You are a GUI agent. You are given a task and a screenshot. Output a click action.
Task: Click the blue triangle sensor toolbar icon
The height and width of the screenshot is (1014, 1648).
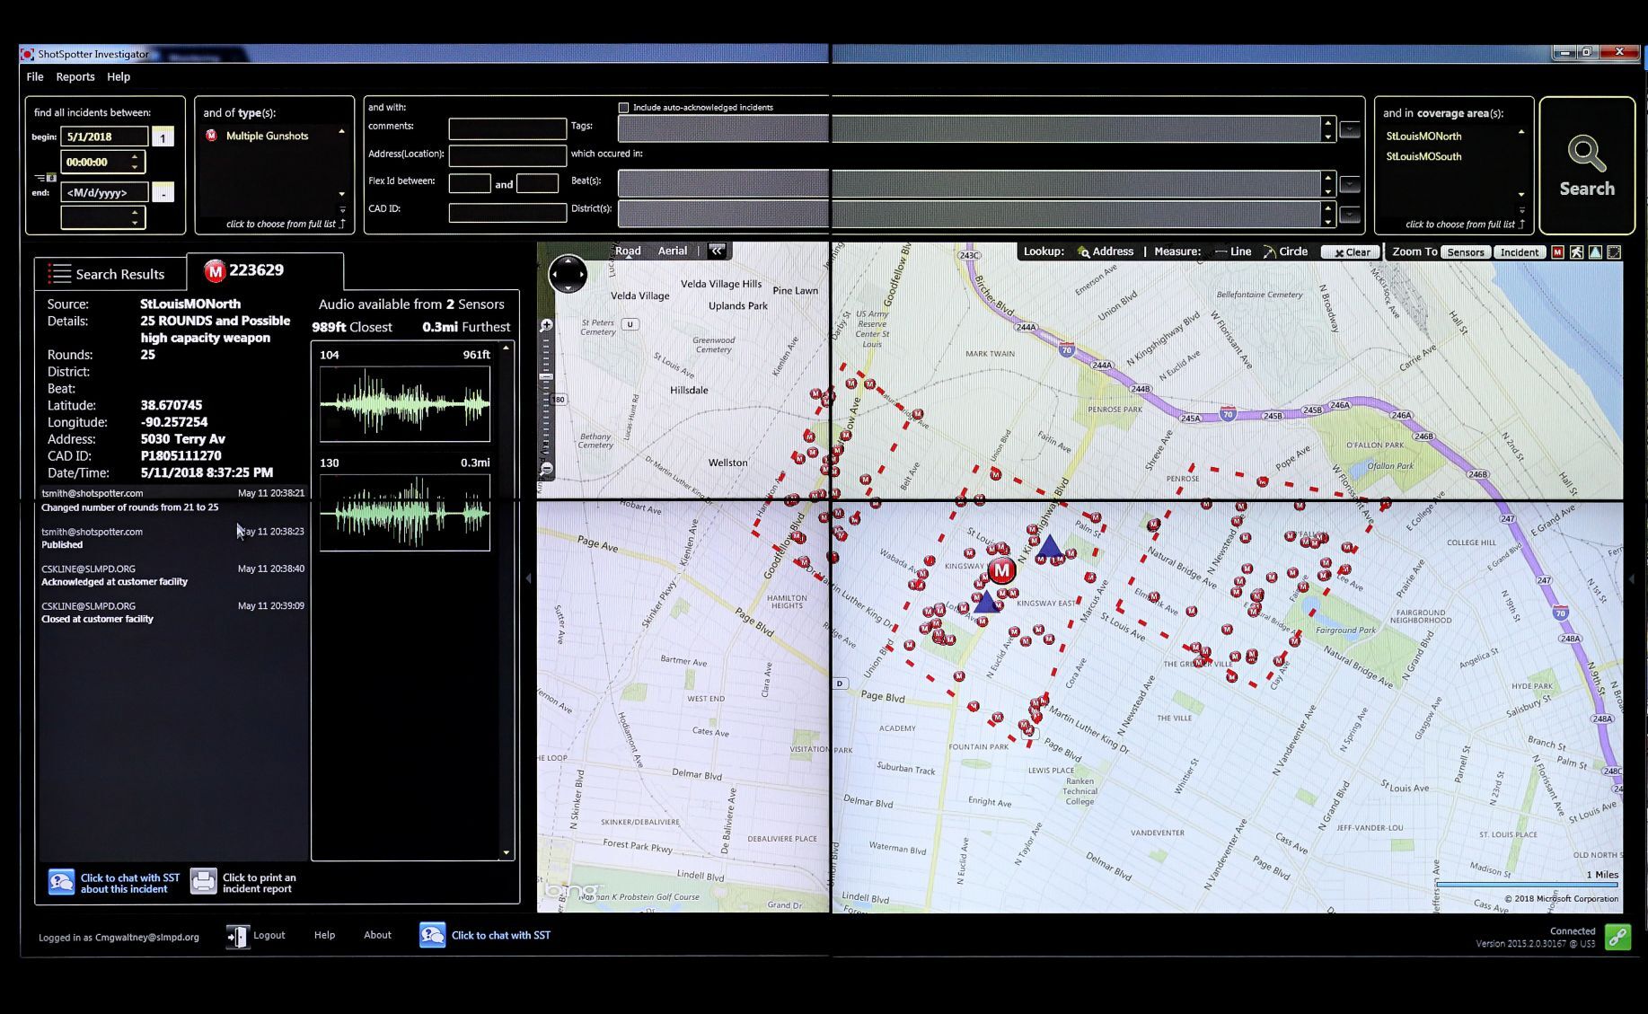tap(1595, 252)
